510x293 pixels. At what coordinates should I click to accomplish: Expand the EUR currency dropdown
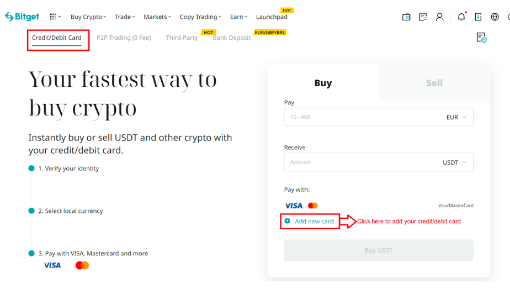tap(456, 117)
